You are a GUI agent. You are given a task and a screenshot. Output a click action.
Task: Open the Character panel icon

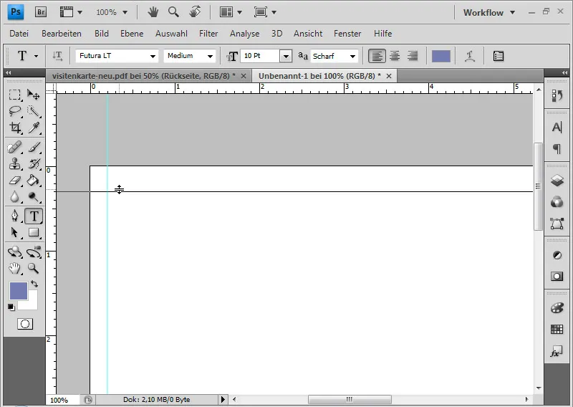(557, 128)
